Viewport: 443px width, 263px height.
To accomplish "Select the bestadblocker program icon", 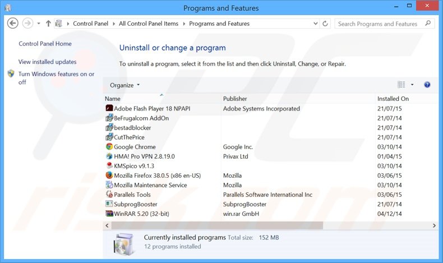I will 109,127.
